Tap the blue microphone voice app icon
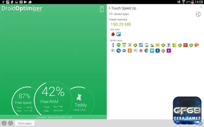Screen dimensions: 204x127 [x=158, y=51]
